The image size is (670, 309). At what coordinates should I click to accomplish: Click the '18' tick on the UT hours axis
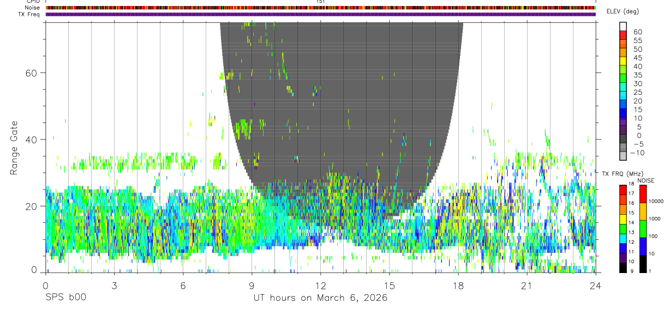click(458, 285)
